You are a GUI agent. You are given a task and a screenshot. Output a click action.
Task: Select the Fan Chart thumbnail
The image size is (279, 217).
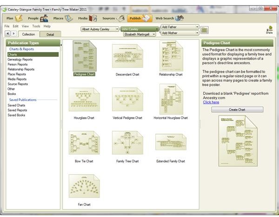click(x=84, y=186)
